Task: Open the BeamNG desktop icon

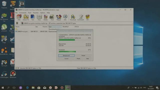Action: 4,51
